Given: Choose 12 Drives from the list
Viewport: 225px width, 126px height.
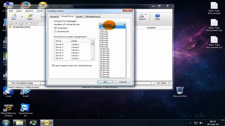Looking at the screenshot, I should [x=112, y=53].
